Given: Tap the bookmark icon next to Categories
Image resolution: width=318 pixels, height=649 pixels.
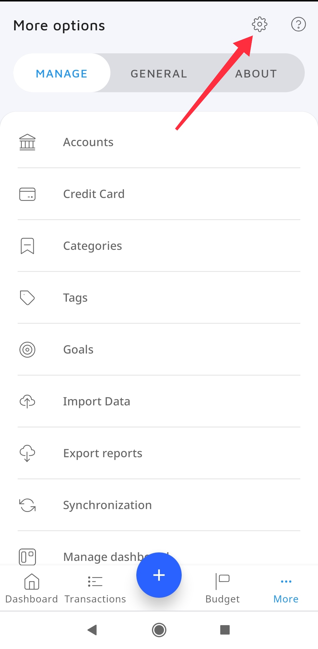Looking at the screenshot, I should tap(27, 246).
